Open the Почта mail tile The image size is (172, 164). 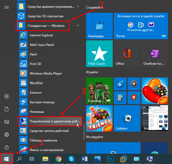[x=141, y=26]
